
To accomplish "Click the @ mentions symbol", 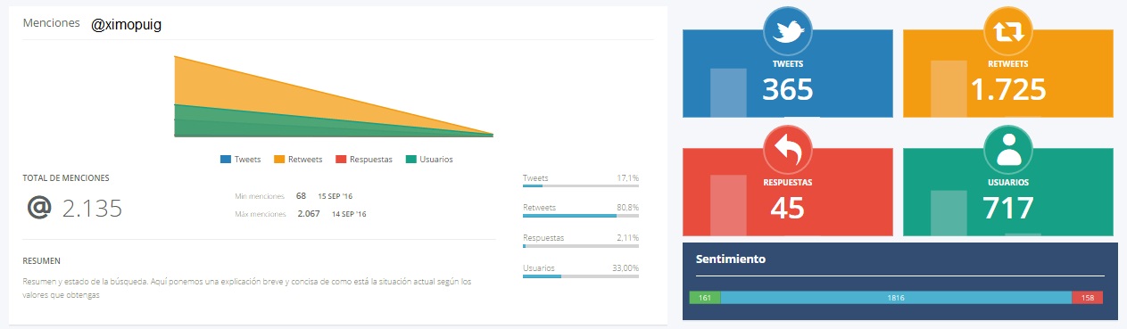I will 39,208.
